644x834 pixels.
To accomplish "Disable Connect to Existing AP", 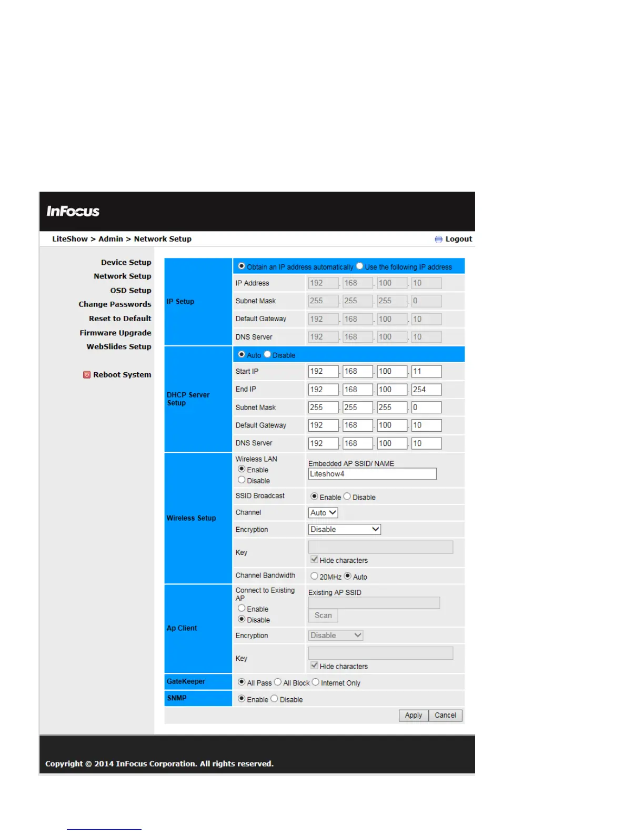I will pos(241,619).
